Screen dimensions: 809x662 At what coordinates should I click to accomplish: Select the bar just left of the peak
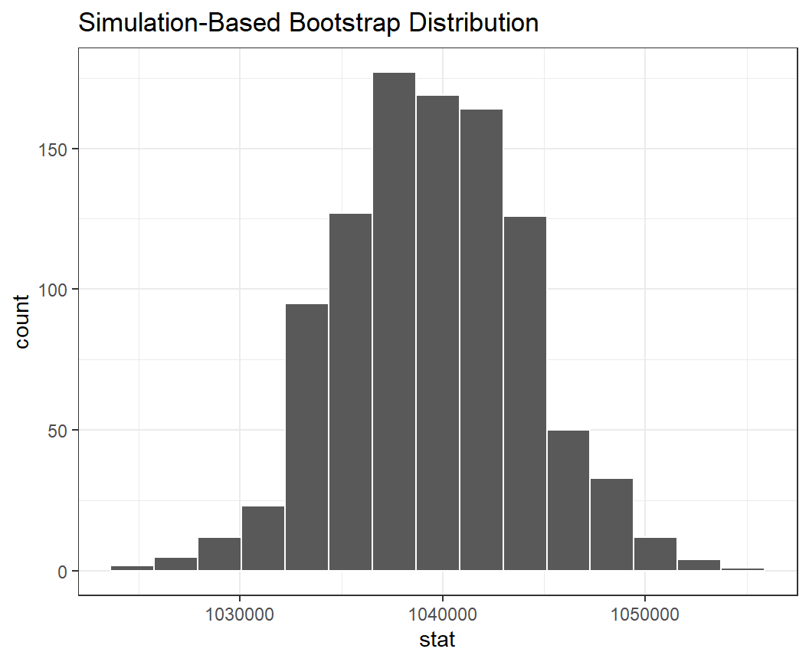tap(350, 392)
